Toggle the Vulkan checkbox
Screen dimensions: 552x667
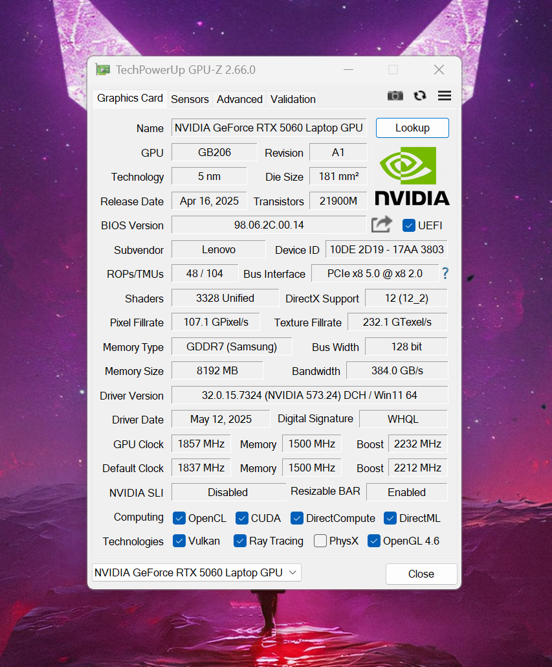[x=179, y=541]
